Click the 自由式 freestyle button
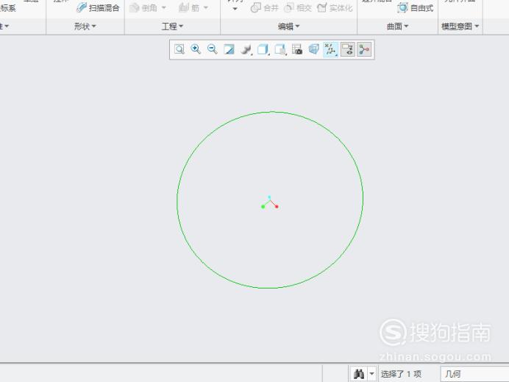Image resolution: width=509 pixels, height=382 pixels. tap(415, 8)
